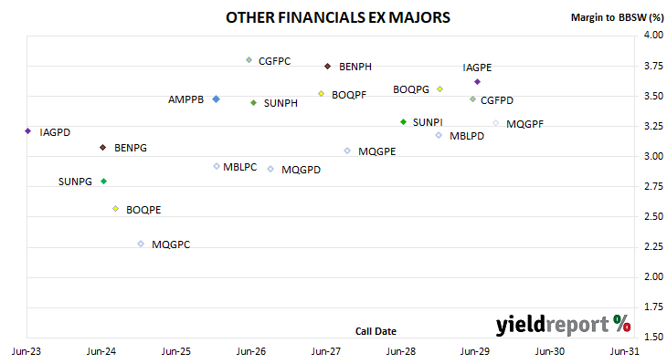Click the BENPH dark red diamond marker
The width and height of the screenshot is (667, 364).
[x=327, y=67]
